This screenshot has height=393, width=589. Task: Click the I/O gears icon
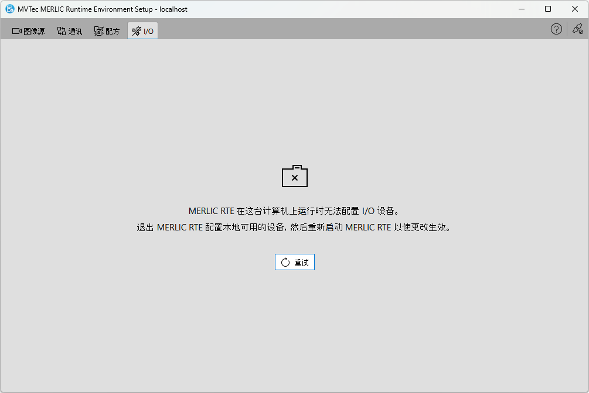(x=137, y=30)
